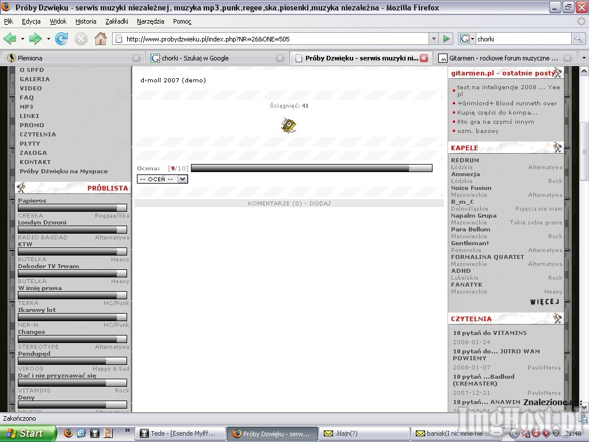Open the list all tabs dropdown
Screen dimensions: 589x442
coord(584,58)
